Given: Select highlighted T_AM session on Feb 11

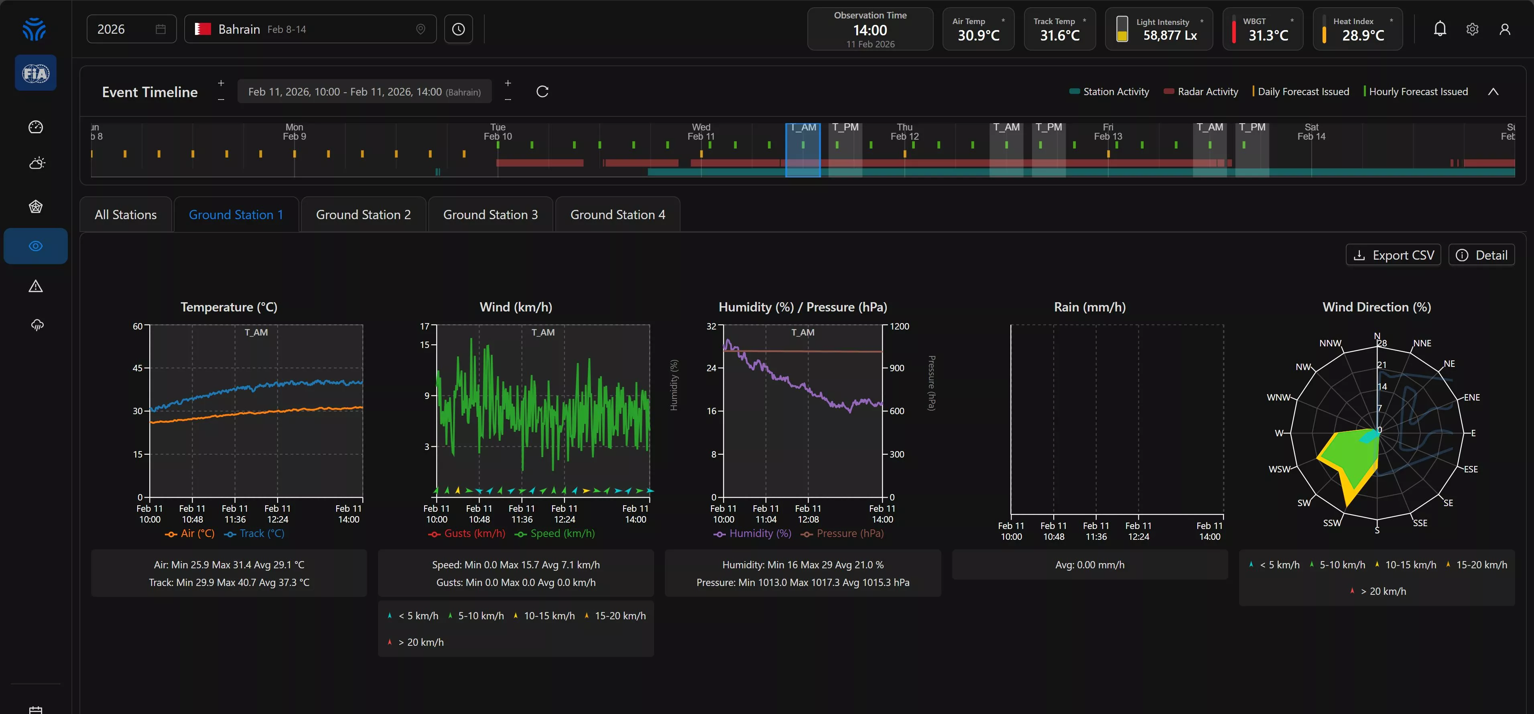Looking at the screenshot, I should coord(803,150).
